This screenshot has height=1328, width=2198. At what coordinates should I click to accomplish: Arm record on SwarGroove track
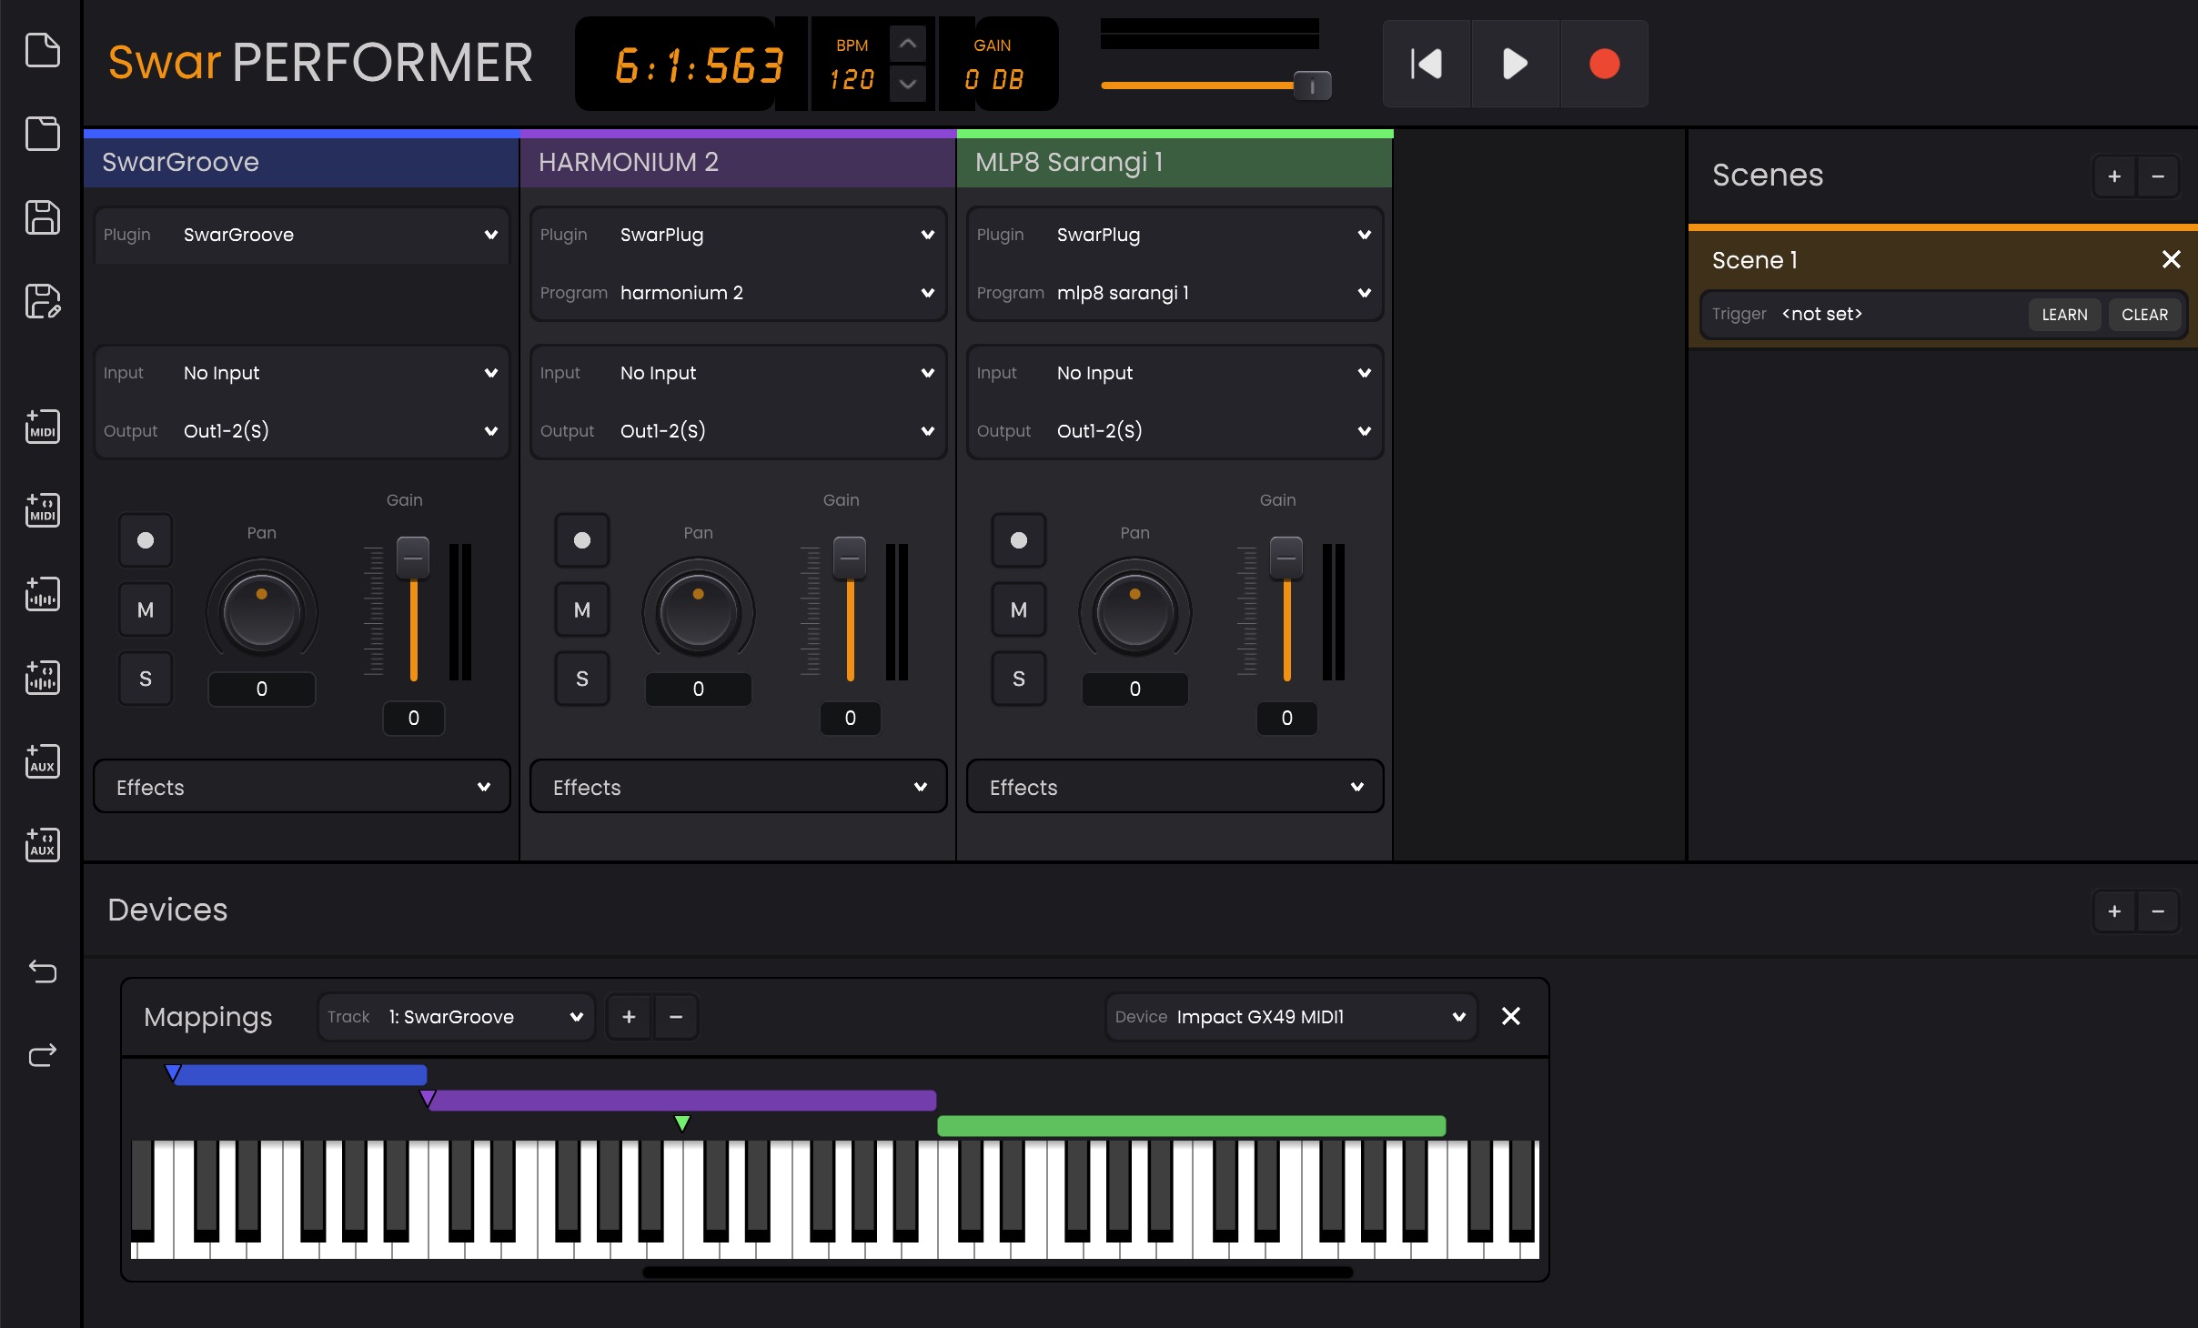pos(146,540)
